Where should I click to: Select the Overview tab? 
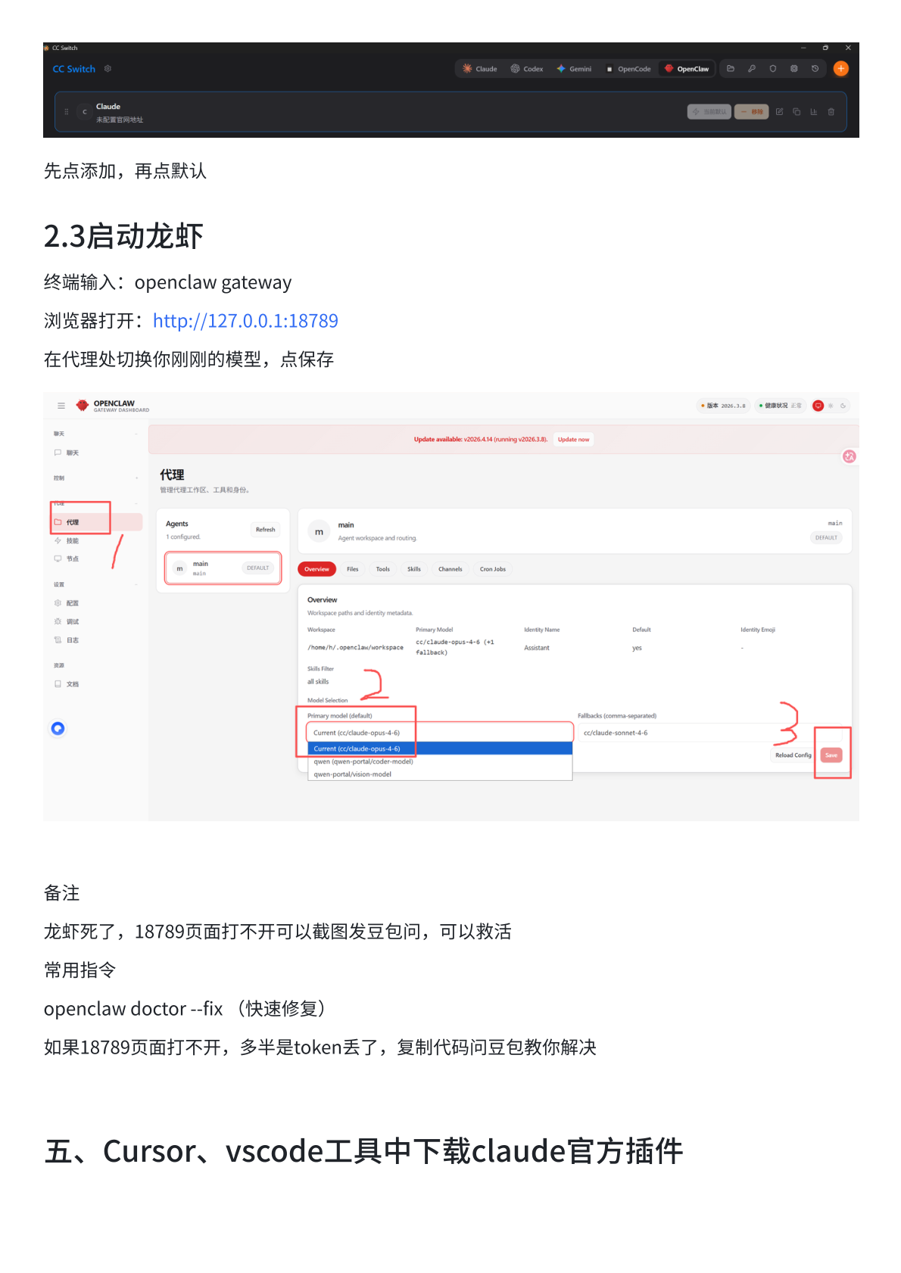pos(316,569)
